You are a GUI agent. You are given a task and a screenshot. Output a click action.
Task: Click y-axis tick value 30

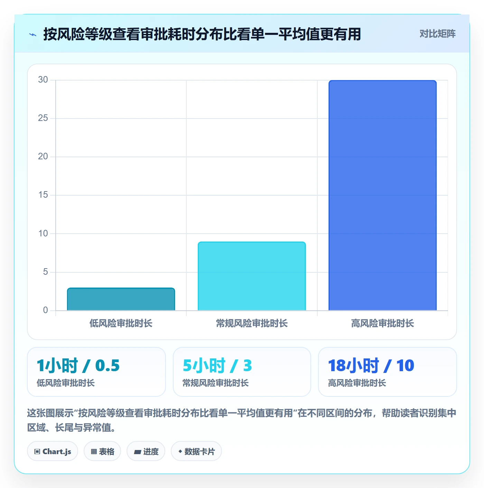[x=43, y=80]
